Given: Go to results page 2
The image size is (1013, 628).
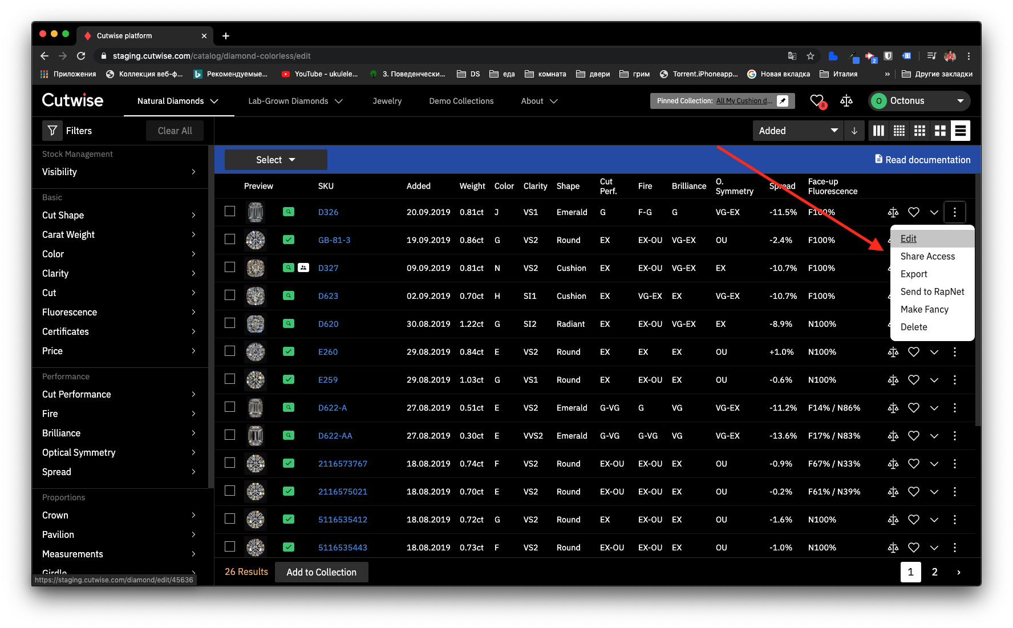Looking at the screenshot, I should coord(934,572).
